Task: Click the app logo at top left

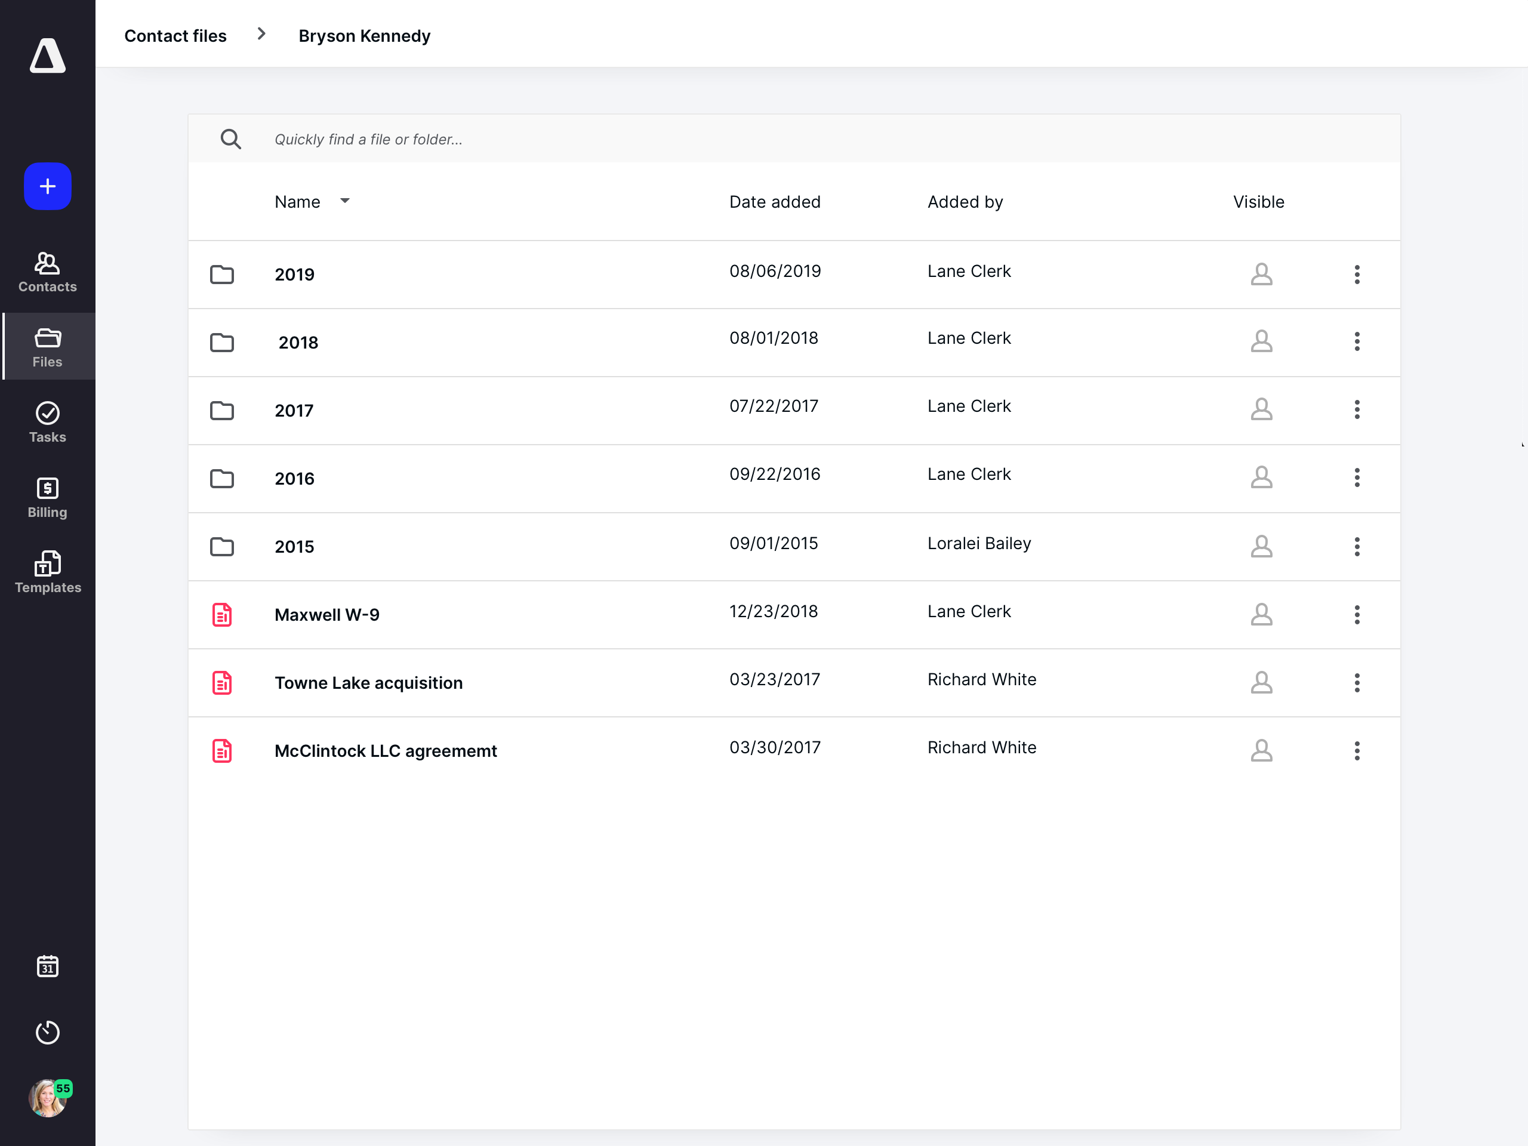Action: [x=48, y=56]
